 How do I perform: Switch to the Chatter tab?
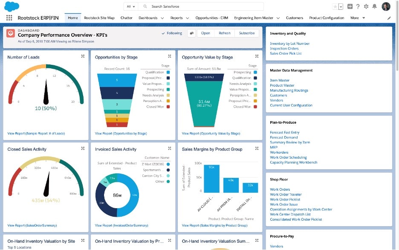127,18
